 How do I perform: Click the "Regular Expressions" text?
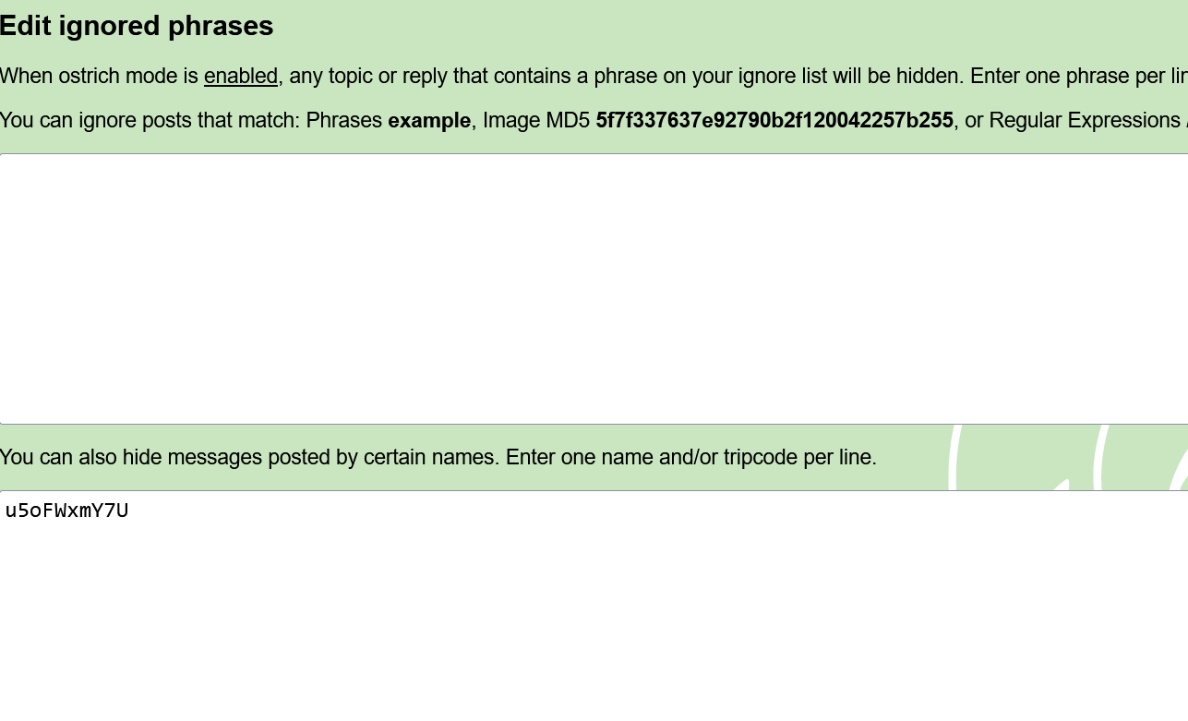click(x=1084, y=121)
